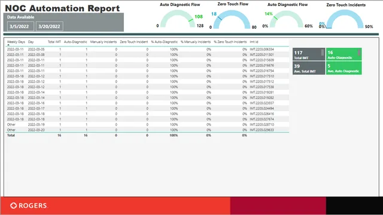Select row with Imt Id IMT.2203.006334
The image size is (383, 215).
(147, 49)
